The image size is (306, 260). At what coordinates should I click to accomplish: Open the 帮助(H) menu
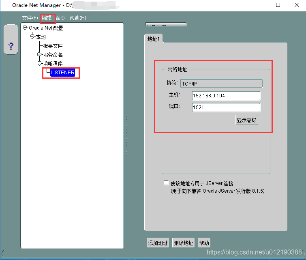(78, 18)
